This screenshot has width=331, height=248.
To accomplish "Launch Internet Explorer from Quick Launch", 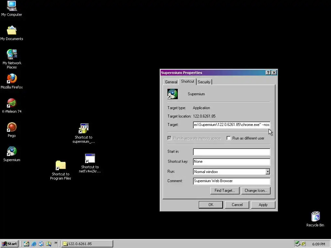I will [34, 244].
